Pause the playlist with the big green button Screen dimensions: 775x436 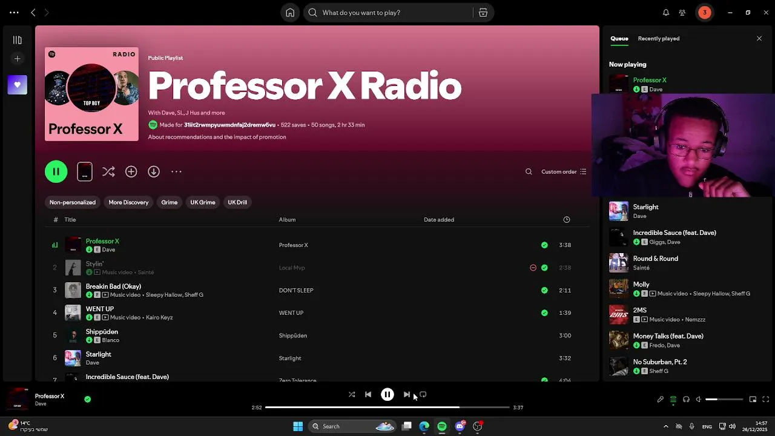tap(56, 171)
